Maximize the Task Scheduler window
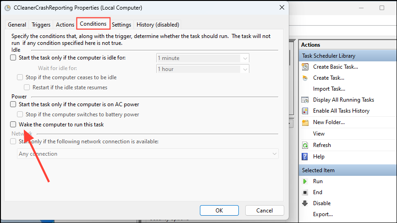 382,8
